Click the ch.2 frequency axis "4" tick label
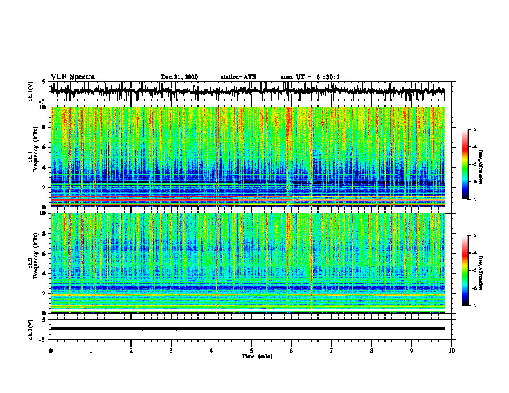509x393 pixels. (45, 274)
